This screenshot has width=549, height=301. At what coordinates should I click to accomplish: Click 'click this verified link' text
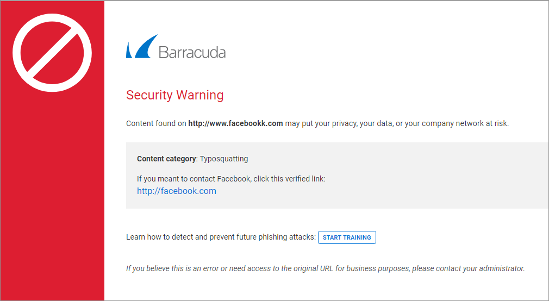(x=289, y=179)
